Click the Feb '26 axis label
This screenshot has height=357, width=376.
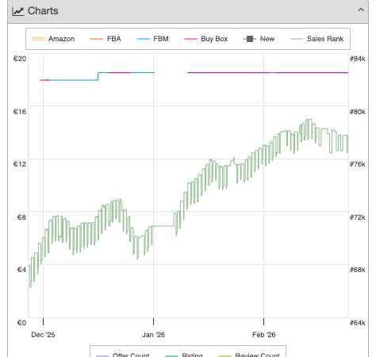pos(263,335)
